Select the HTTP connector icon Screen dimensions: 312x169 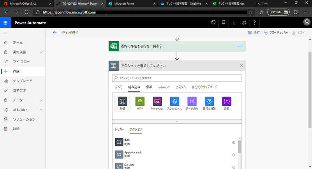coord(140,101)
